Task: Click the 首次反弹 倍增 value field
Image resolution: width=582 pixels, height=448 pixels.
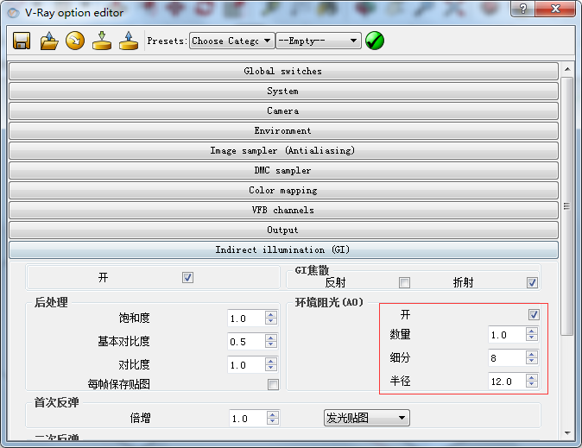Action: click(x=248, y=419)
